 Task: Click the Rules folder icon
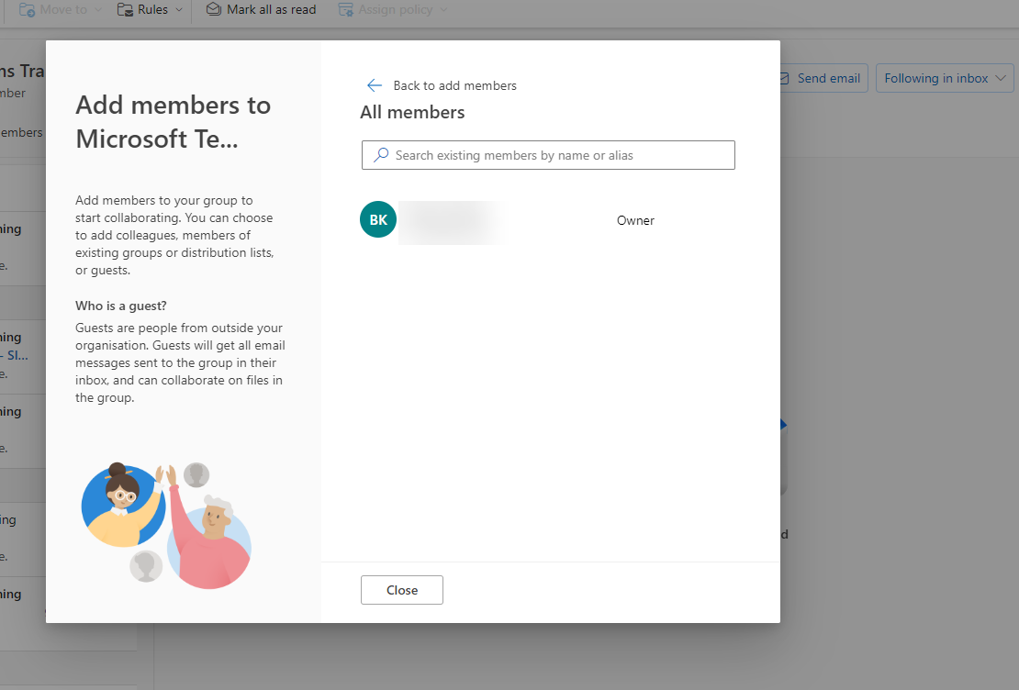(126, 10)
